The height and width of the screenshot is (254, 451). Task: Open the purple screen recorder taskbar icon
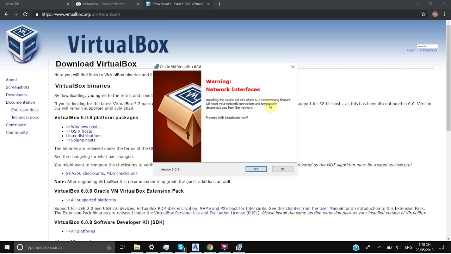[224, 247]
